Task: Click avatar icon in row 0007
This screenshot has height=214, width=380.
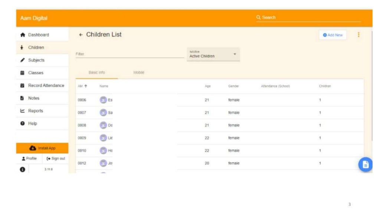Action: (103, 112)
